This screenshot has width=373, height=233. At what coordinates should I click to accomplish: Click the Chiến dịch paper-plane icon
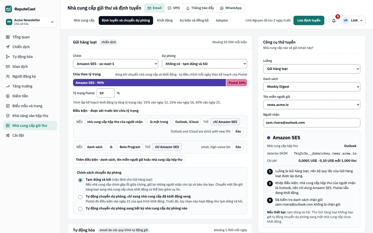click(8, 47)
